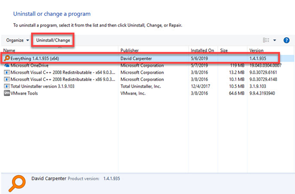This screenshot has height=194, width=295.
Task: Click the Uninstall or change a program heading
Action: (52, 14)
